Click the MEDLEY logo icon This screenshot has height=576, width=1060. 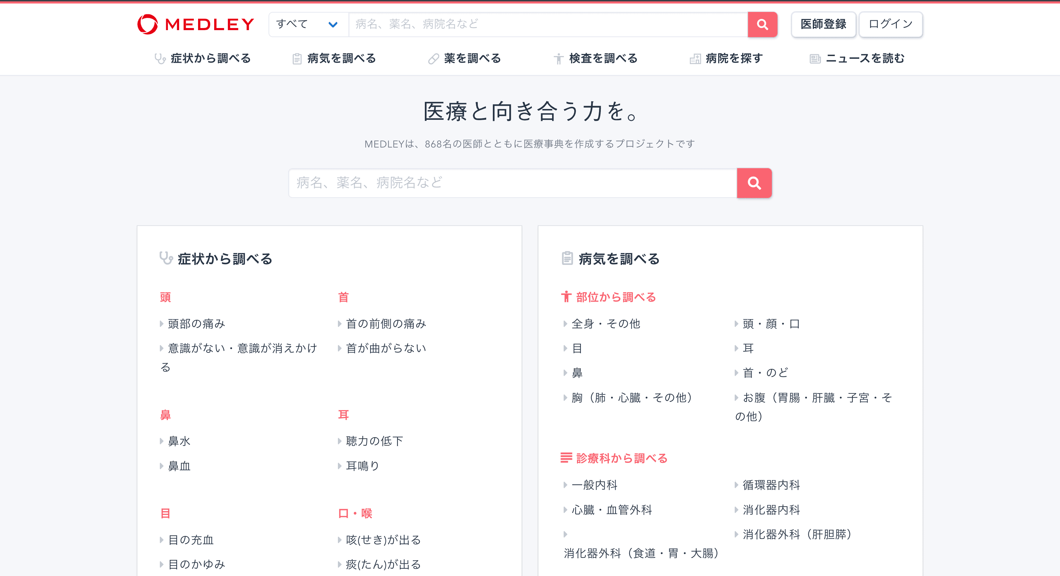147,24
